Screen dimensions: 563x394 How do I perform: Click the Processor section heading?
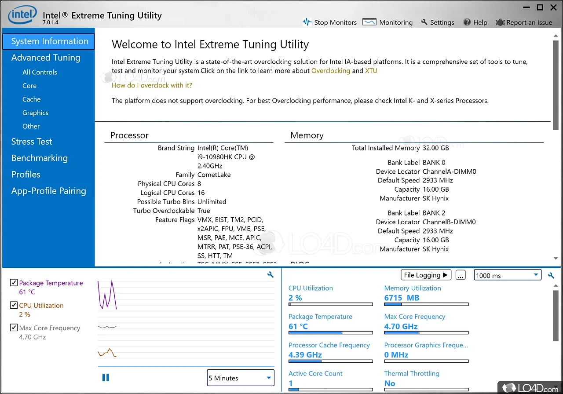click(129, 135)
